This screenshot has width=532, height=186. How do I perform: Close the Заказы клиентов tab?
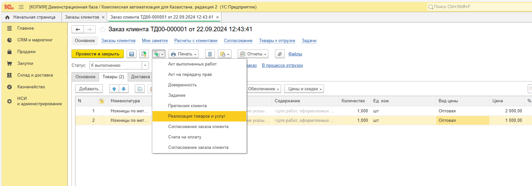point(103,17)
